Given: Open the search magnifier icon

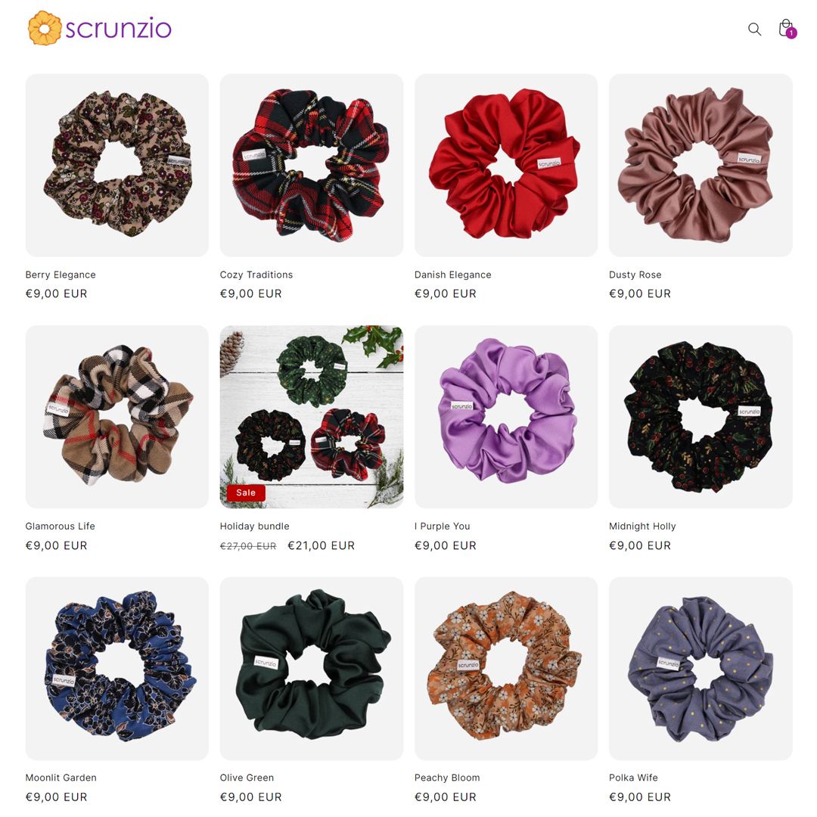Looking at the screenshot, I should 754,30.
